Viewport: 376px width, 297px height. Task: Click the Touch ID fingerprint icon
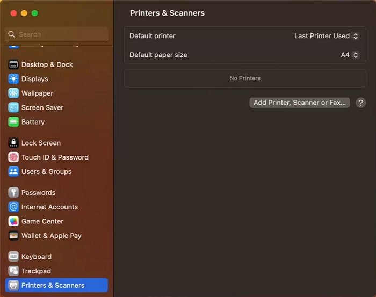point(13,157)
